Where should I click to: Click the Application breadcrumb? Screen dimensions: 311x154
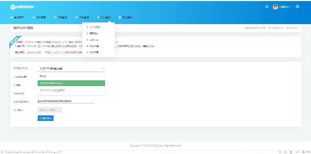(x=292, y=28)
